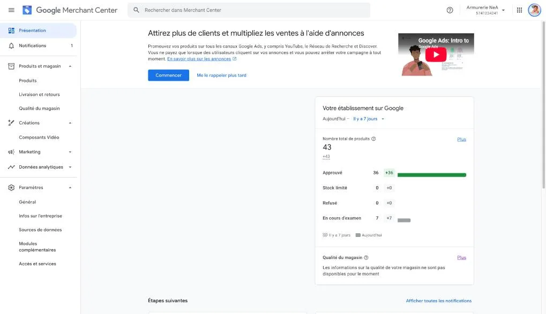Open Qualité du magasin in the sidebar
Image resolution: width=546 pixels, height=314 pixels.
39,109
